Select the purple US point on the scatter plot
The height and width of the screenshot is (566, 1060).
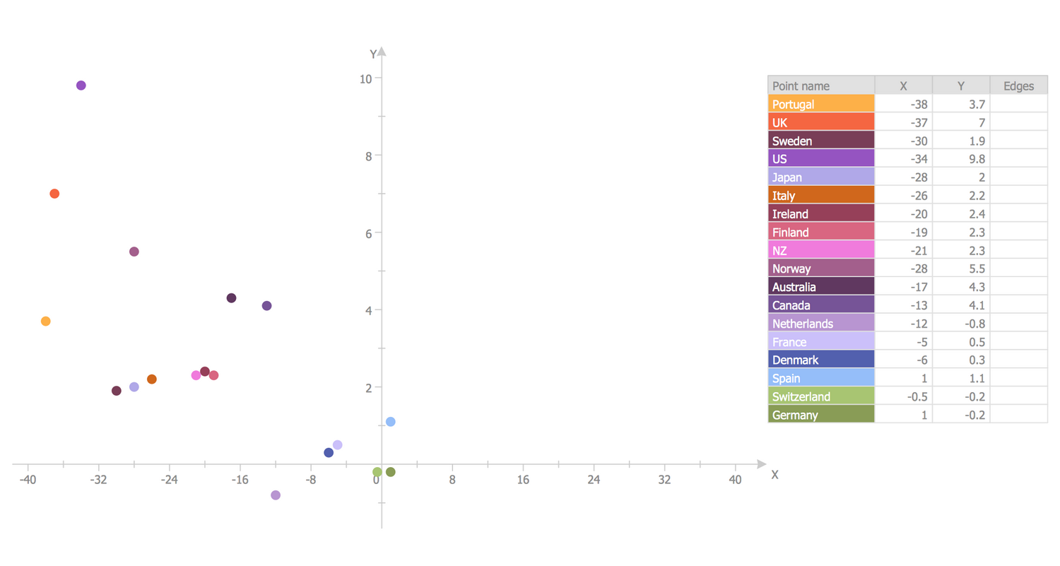click(x=81, y=86)
